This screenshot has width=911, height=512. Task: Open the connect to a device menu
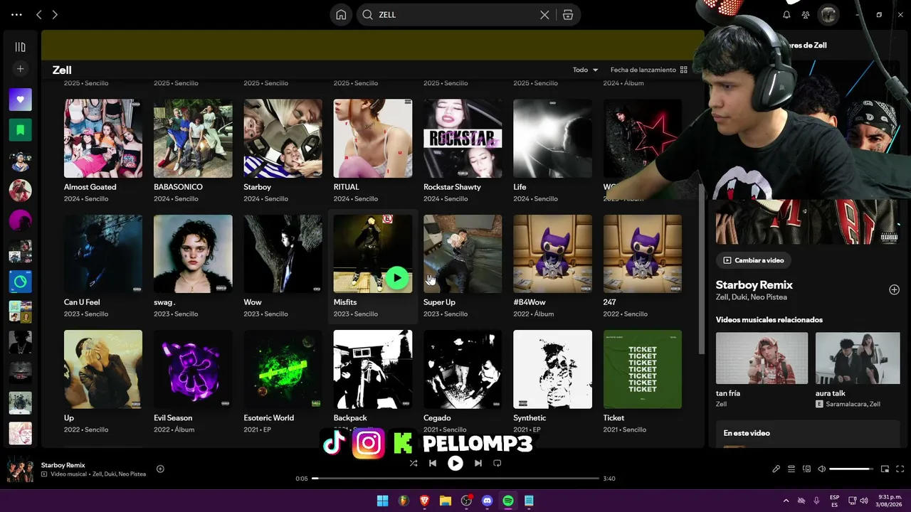pos(806,469)
